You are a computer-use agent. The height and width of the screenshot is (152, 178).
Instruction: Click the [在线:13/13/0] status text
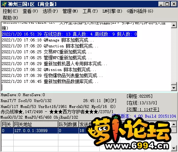click(142, 103)
